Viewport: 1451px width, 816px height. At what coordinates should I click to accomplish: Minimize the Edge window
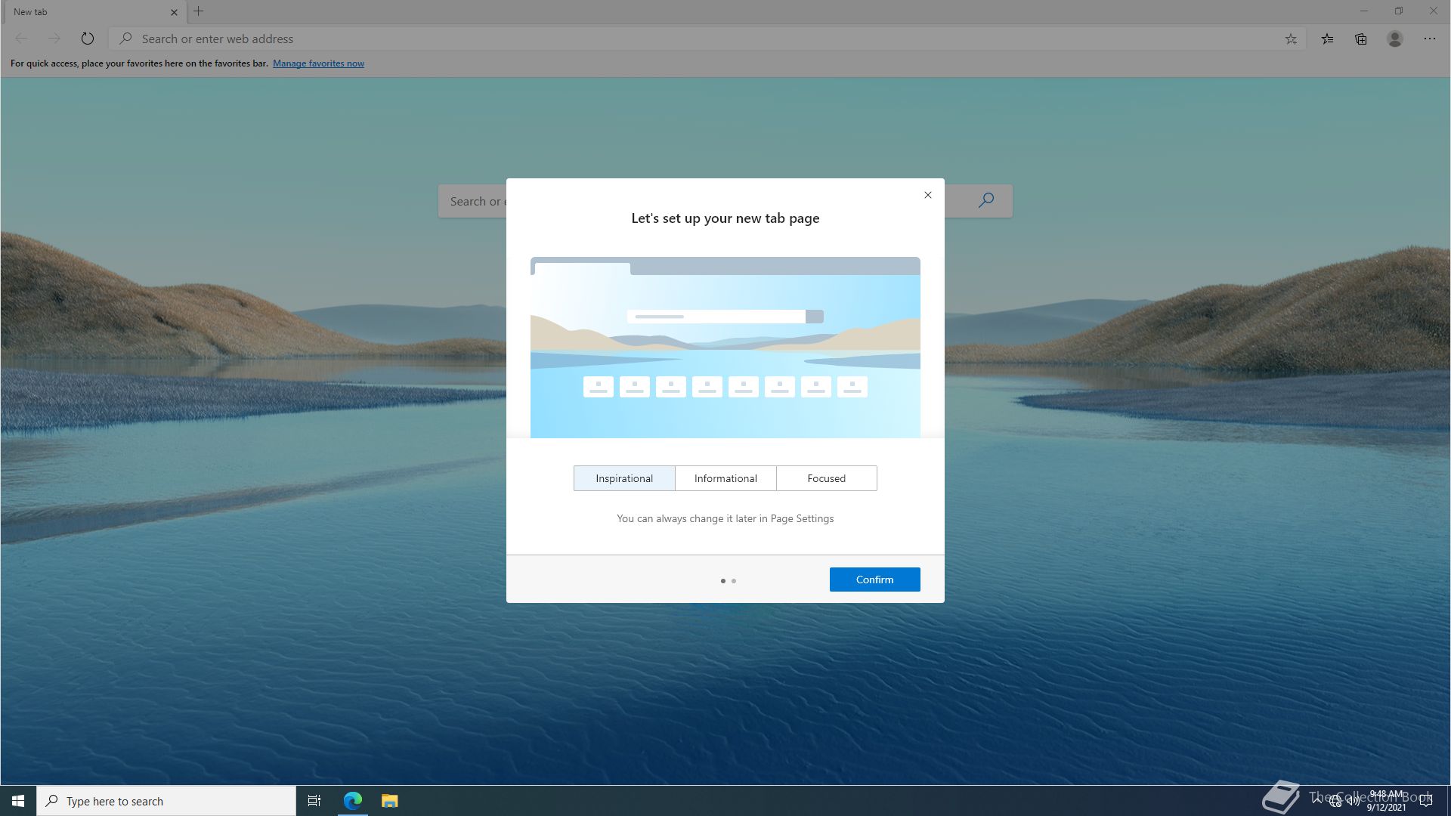1364,11
